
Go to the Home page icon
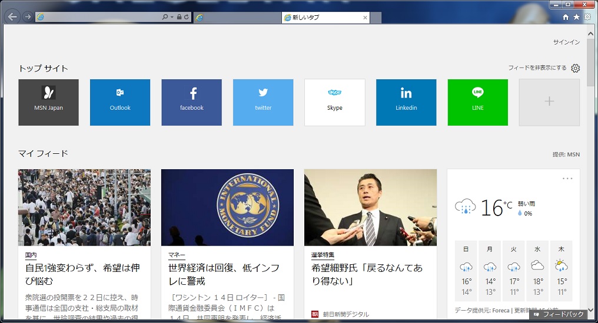(566, 17)
